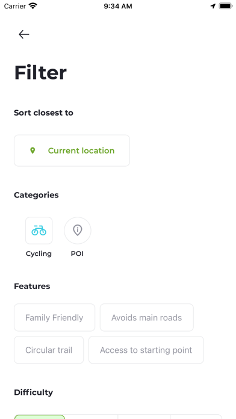
Task: Toggle the Family Friendly feature
Action: [x=55, y=317]
